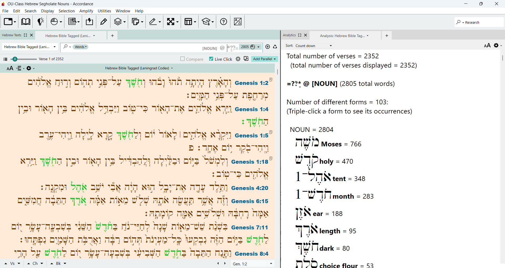Click the help question mark icon
Image resolution: width=505 pixels, height=268 pixels.
coord(224,22)
